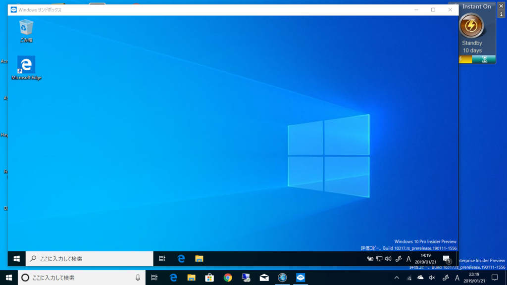507x285 pixels.
Task: Close the Windows サンドボックス window
Action: click(450, 10)
